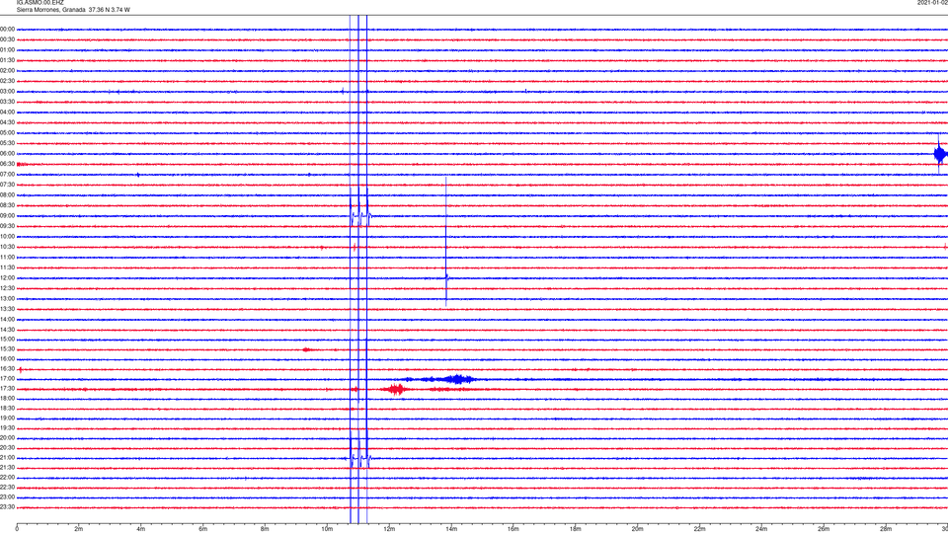
Task: Select the 10m axis tick label
Action: coord(327,529)
